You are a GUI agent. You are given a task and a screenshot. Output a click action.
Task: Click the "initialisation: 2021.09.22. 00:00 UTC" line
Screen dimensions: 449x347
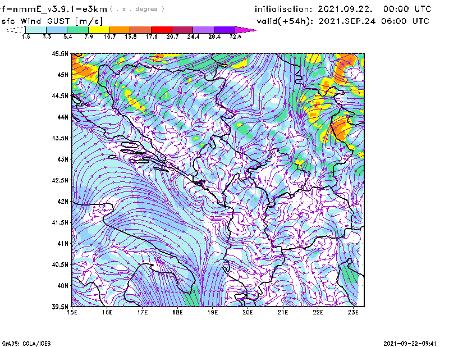tap(343, 9)
